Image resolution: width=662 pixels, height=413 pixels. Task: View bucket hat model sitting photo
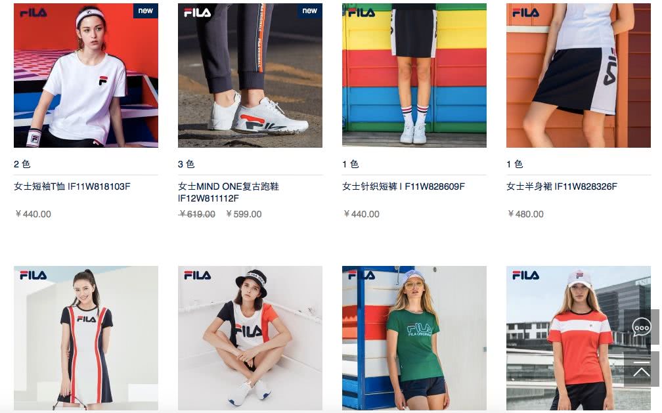coord(250,338)
